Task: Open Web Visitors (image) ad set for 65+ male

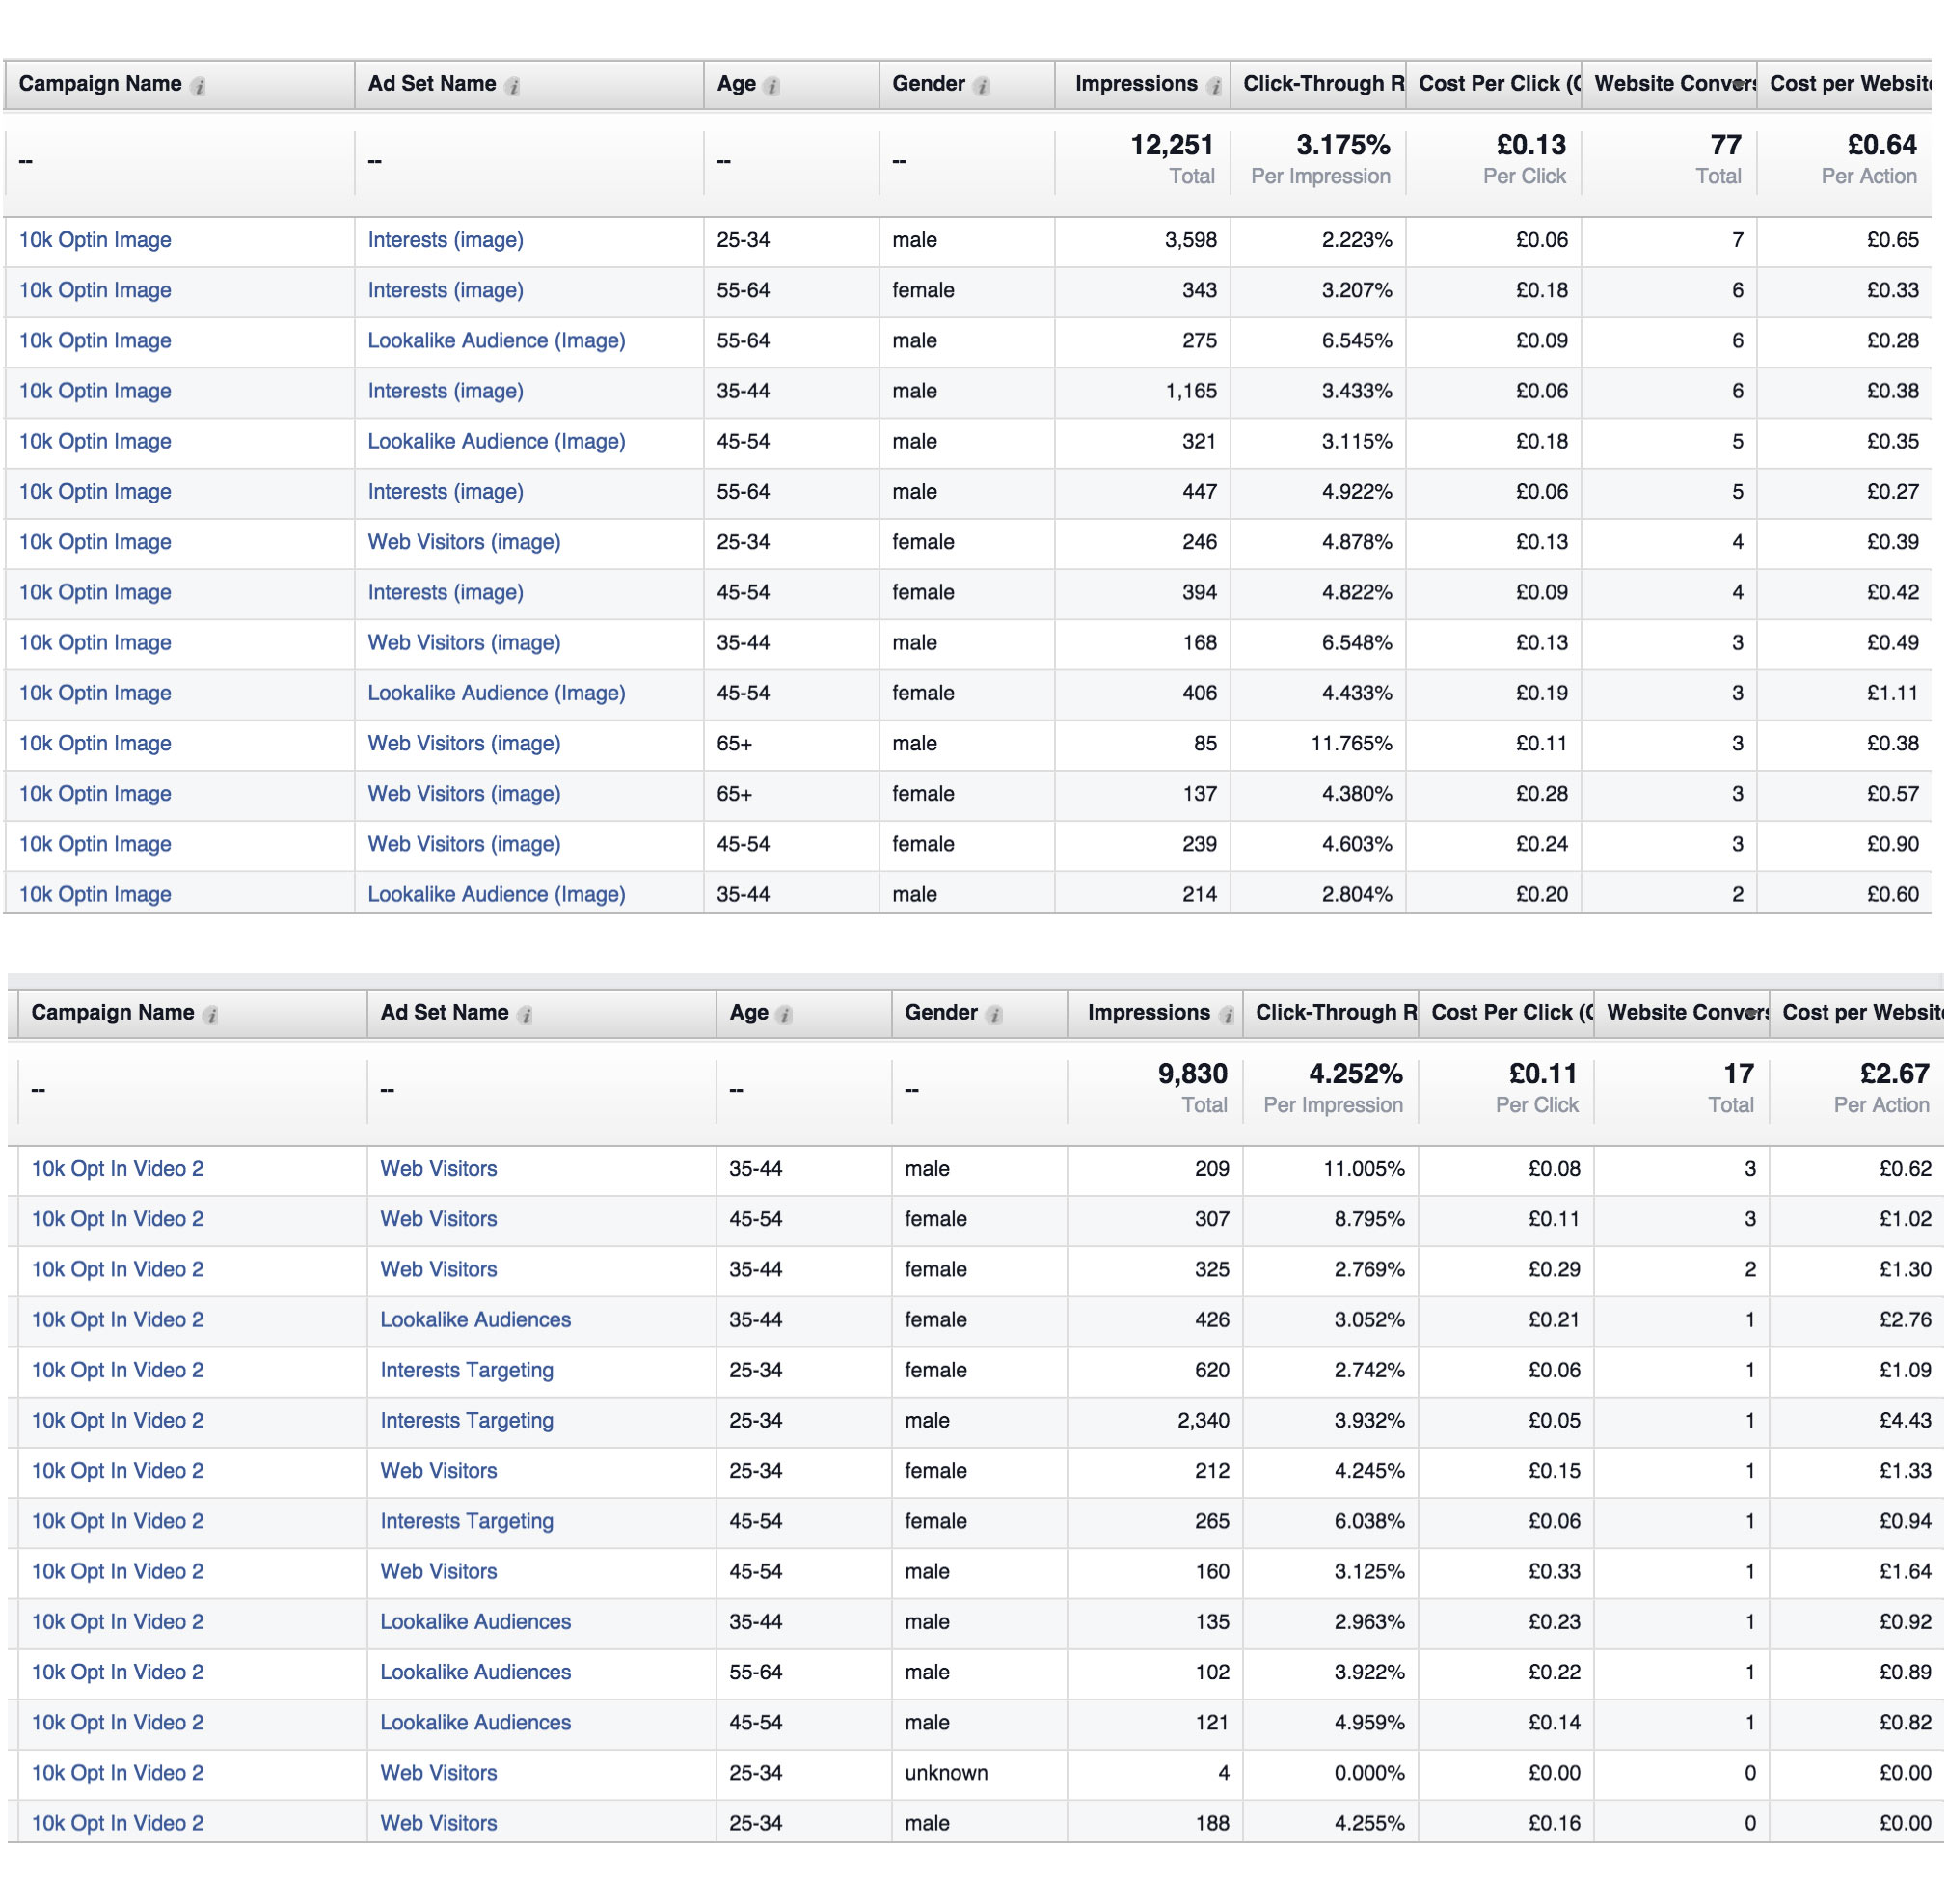Action: [464, 743]
